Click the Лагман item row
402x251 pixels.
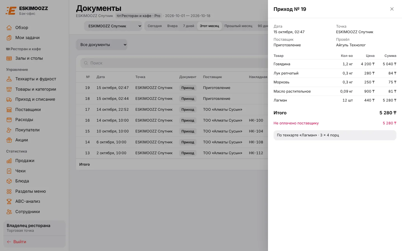click(x=335, y=100)
